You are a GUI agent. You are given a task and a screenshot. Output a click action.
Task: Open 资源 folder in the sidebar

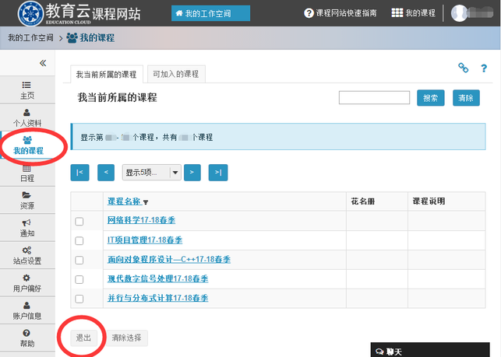tap(27, 200)
